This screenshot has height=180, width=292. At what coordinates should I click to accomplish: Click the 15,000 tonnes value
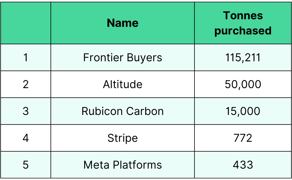[x=243, y=111]
